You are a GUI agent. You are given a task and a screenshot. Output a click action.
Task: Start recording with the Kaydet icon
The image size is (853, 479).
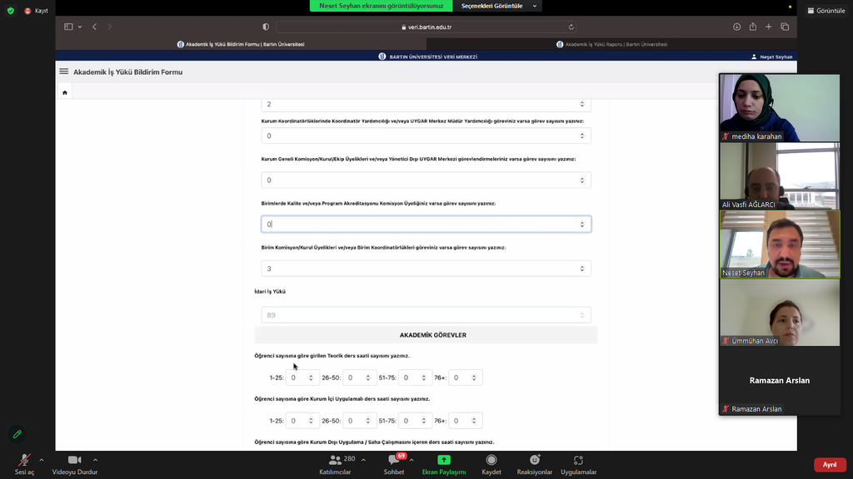click(x=491, y=460)
